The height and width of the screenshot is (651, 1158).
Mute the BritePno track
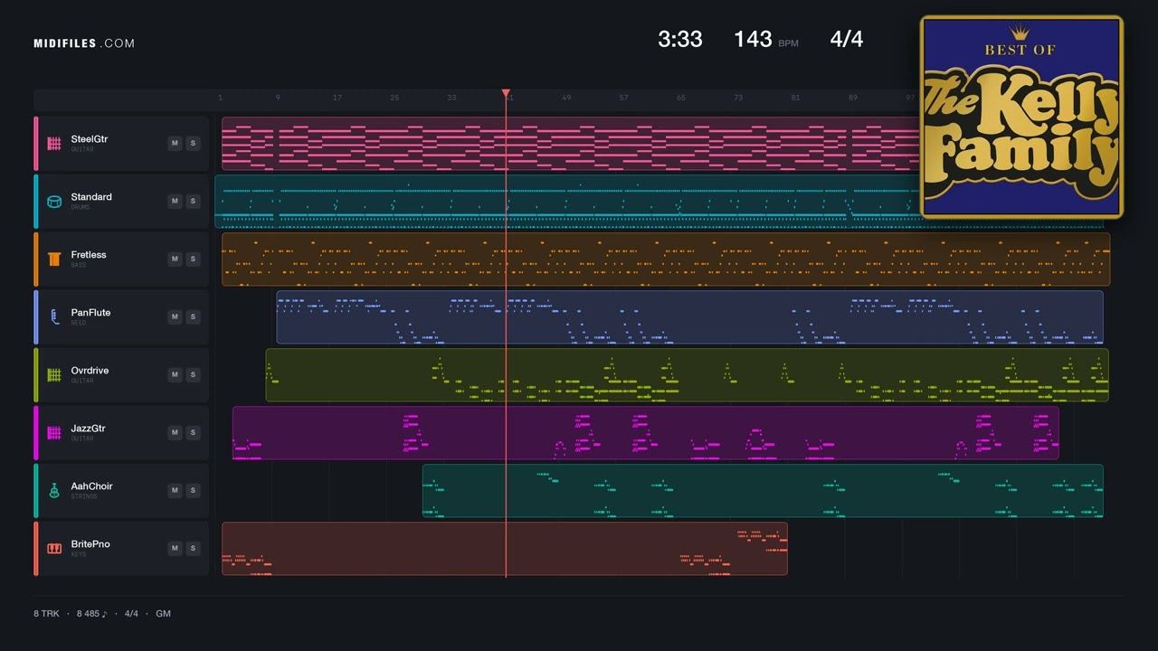pyautogui.click(x=175, y=548)
